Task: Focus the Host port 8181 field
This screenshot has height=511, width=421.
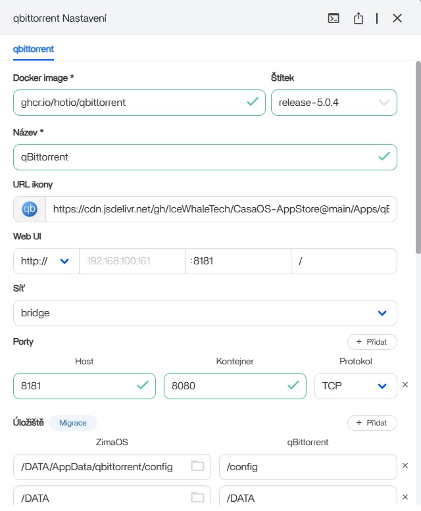Action: [x=76, y=386]
